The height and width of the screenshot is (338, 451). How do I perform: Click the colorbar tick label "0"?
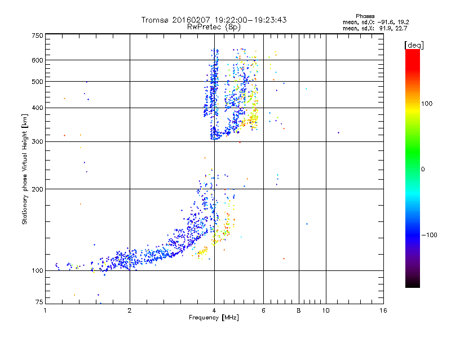pyautogui.click(x=423, y=170)
